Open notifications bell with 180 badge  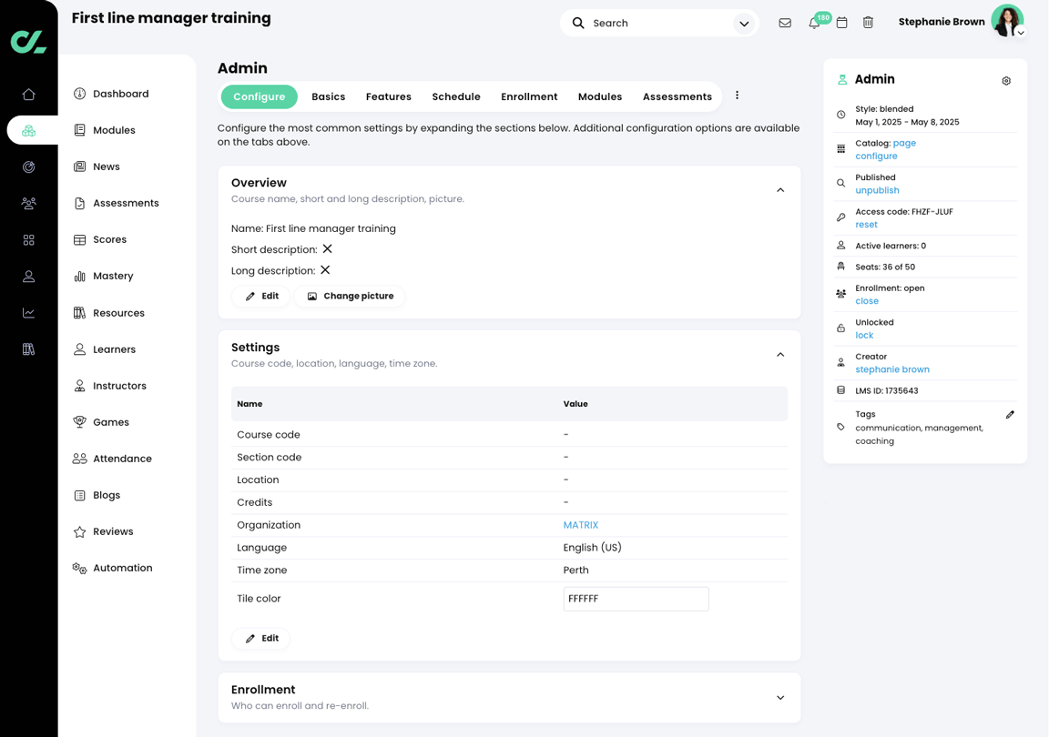click(x=814, y=23)
